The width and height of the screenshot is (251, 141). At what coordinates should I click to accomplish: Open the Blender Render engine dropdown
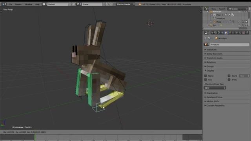(x=125, y=4)
